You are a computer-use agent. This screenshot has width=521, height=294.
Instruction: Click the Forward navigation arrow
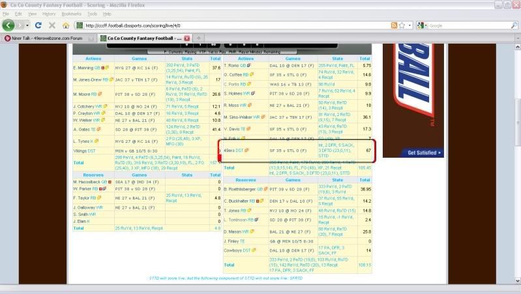coord(20,25)
